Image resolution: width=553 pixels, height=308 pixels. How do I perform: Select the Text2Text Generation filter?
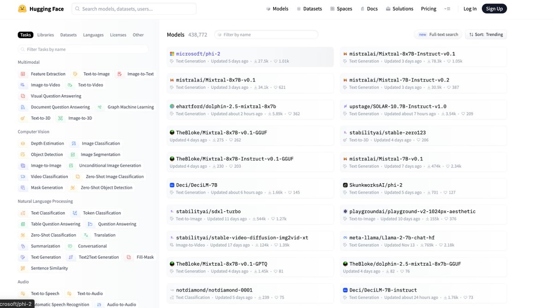(93, 257)
